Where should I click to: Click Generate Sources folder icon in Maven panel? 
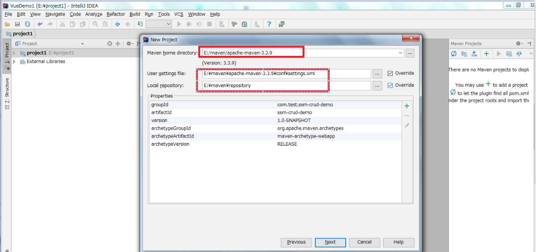(464, 54)
